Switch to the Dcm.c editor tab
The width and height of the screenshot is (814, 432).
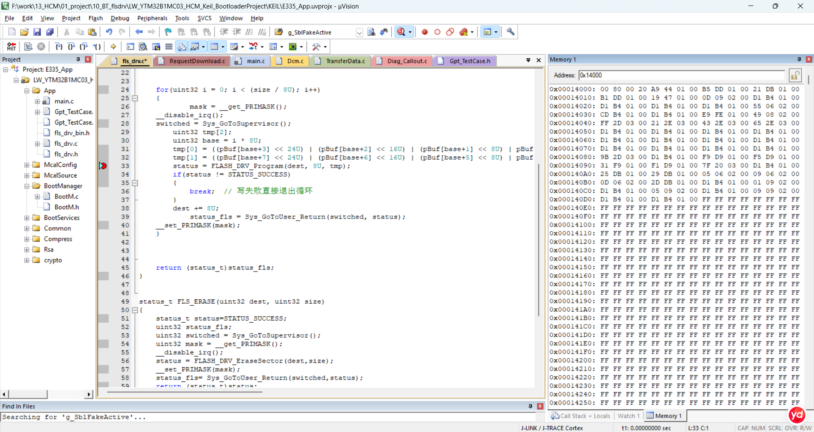pyautogui.click(x=290, y=61)
